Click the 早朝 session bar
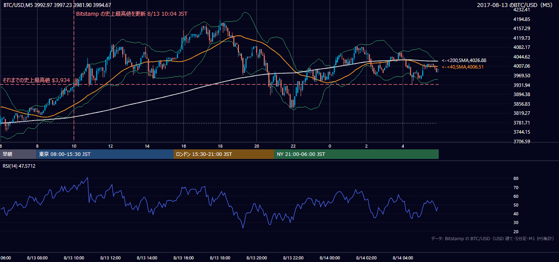Image resolution: width=559 pixels, height=262 pixels. pyautogui.click(x=18, y=154)
